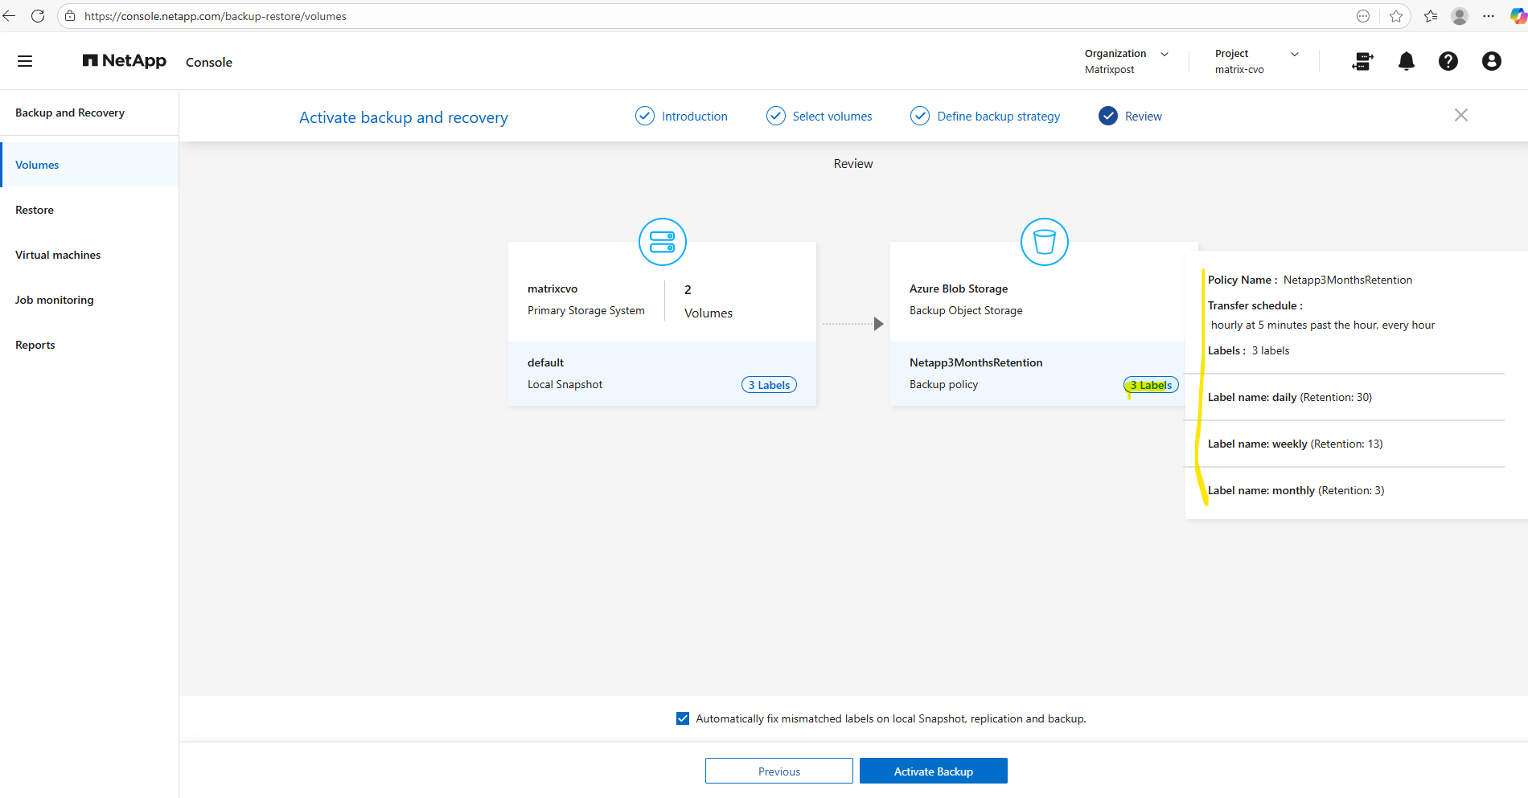Click the Previous button

[x=778, y=771]
